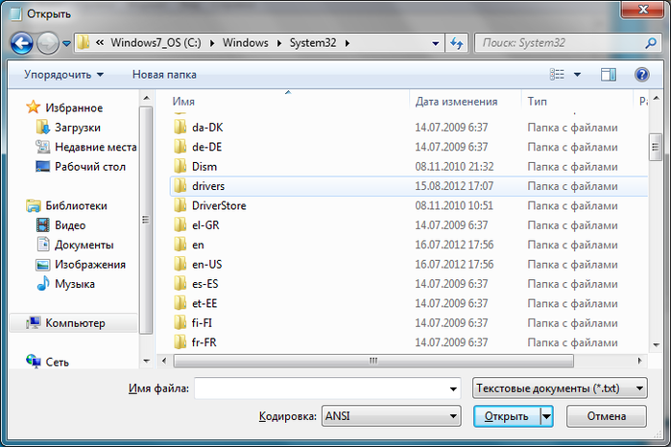The image size is (671, 447).
Task: Click the horizontal scrollbar of file list
Action: click(373, 361)
